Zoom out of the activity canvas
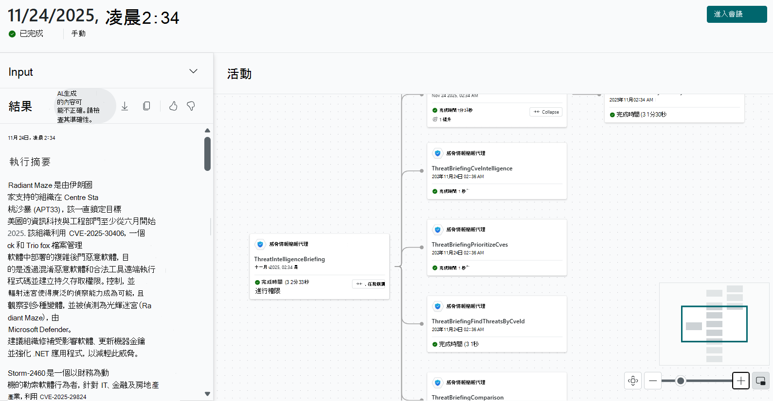The image size is (773, 401). (x=653, y=381)
